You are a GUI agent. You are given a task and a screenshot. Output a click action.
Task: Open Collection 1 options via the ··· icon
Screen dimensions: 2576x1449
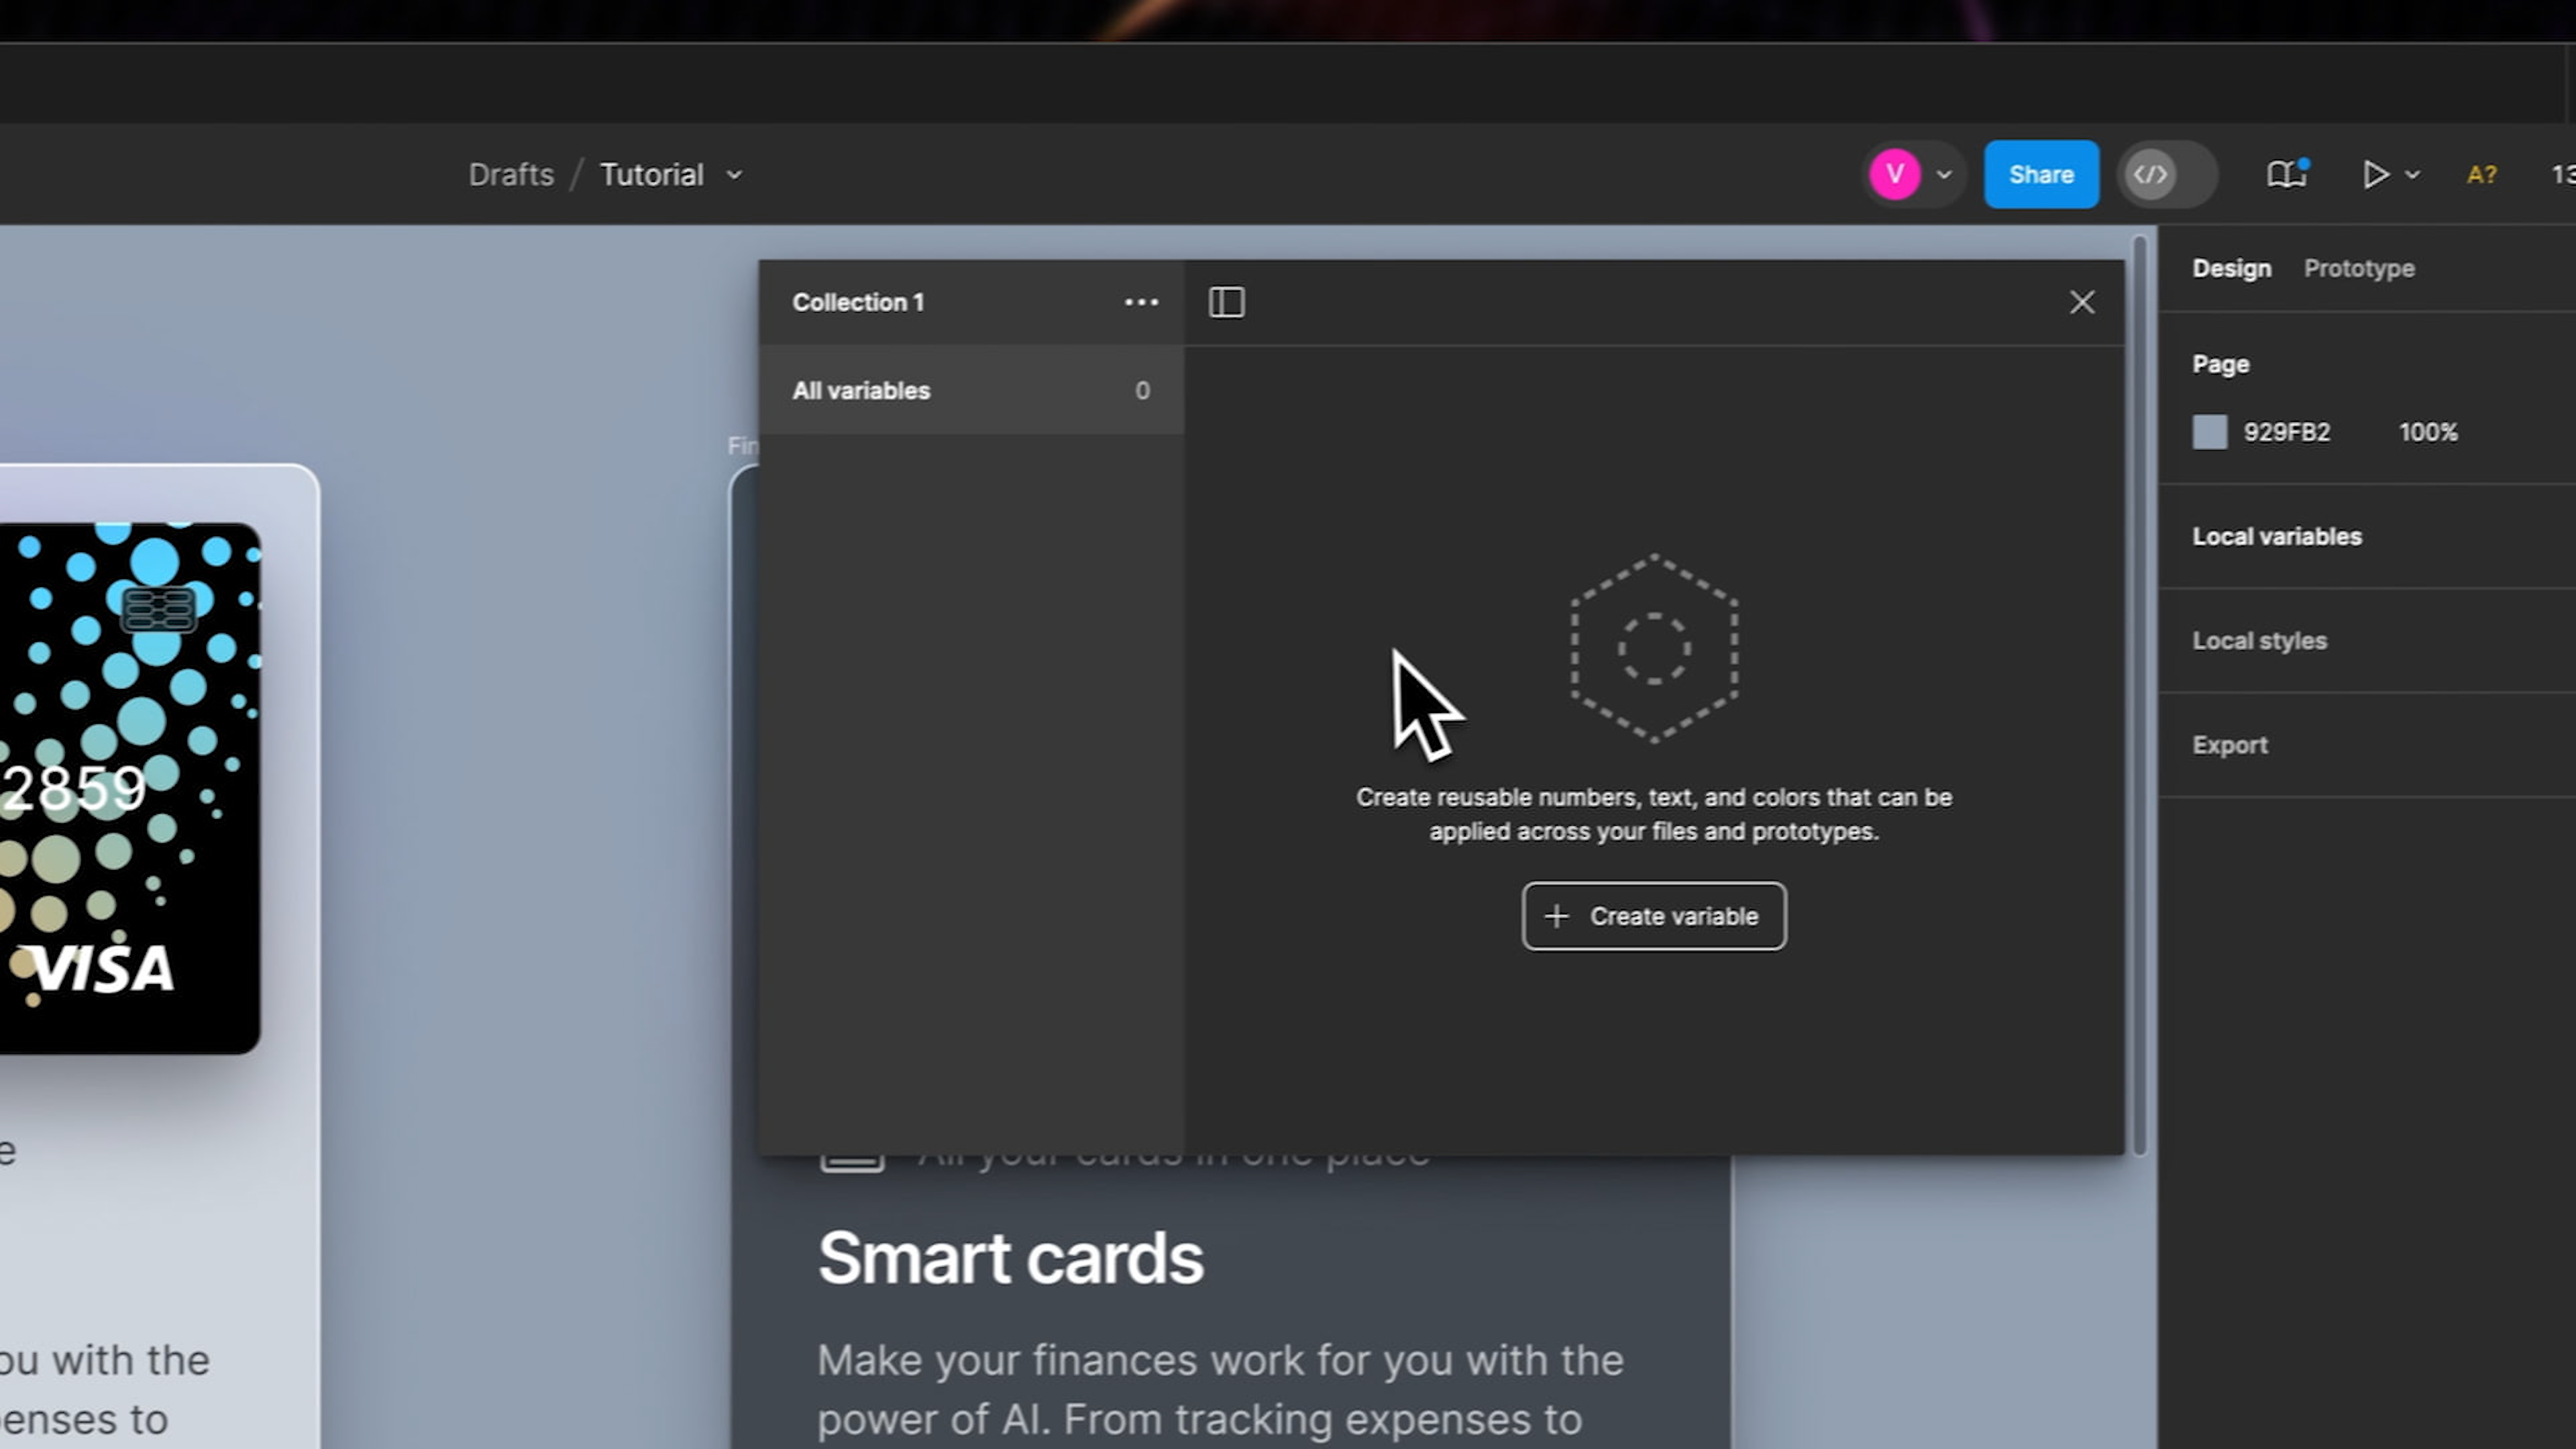(1141, 302)
